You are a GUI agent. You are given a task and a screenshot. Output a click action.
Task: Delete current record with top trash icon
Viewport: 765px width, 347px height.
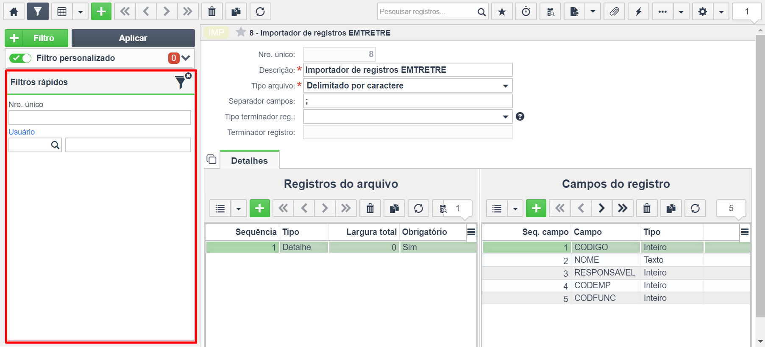[212, 11]
